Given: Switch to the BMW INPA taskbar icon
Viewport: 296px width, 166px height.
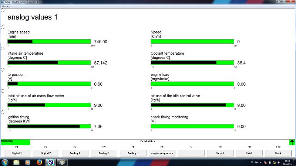Looking at the screenshot, I should coord(51,162).
